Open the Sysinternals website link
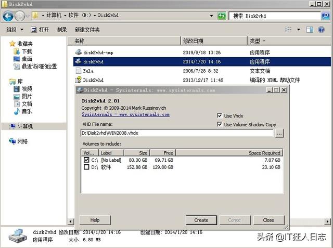Screen dimensions: 333x248 click(x=125, y=114)
